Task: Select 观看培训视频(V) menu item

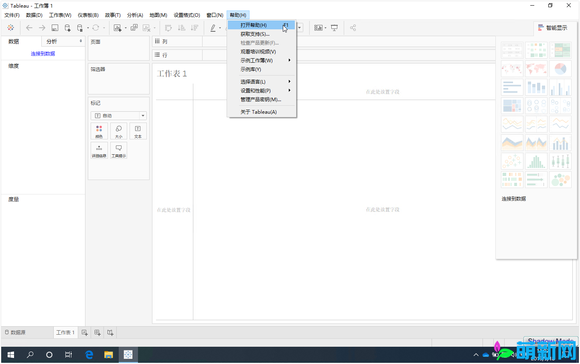Action: (262, 52)
